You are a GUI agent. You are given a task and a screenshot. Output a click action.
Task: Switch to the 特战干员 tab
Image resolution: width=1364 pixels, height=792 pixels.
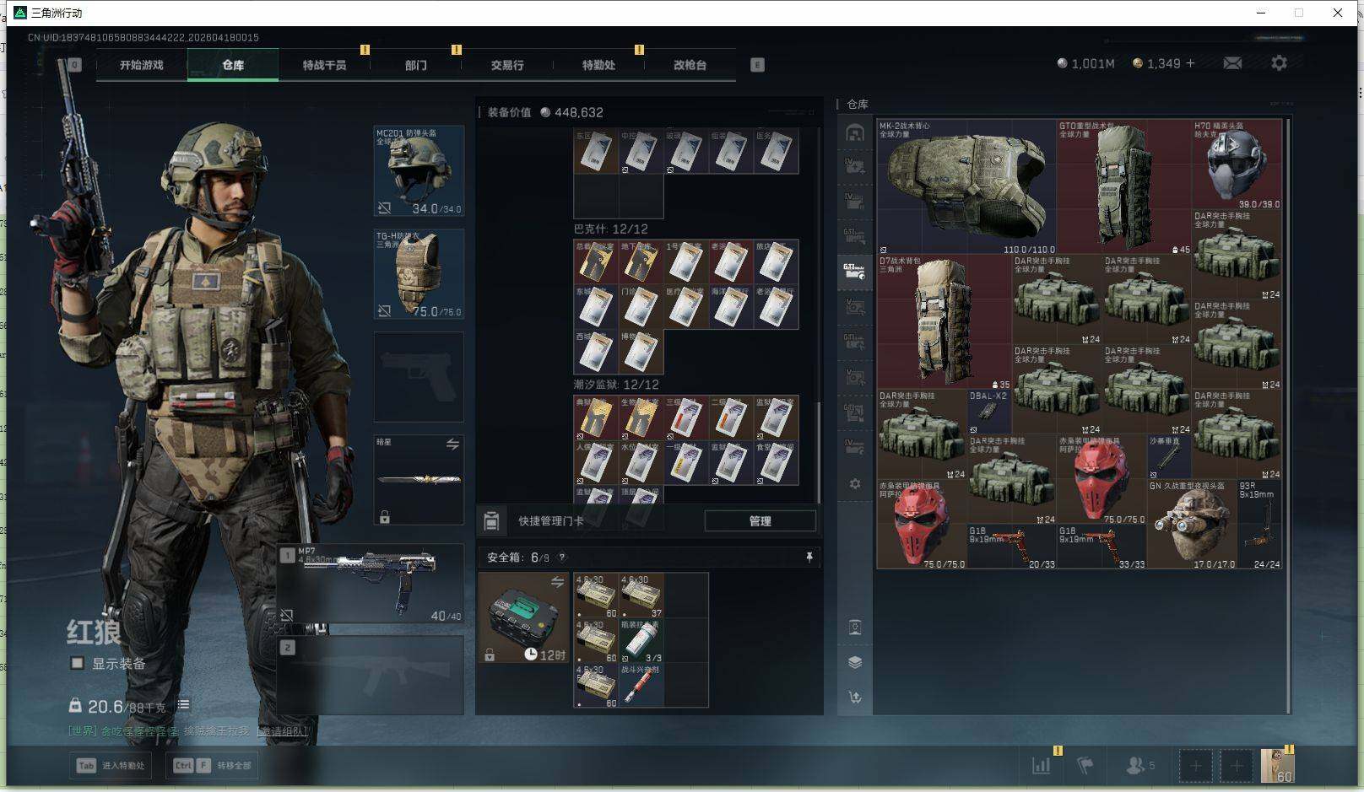tap(324, 65)
